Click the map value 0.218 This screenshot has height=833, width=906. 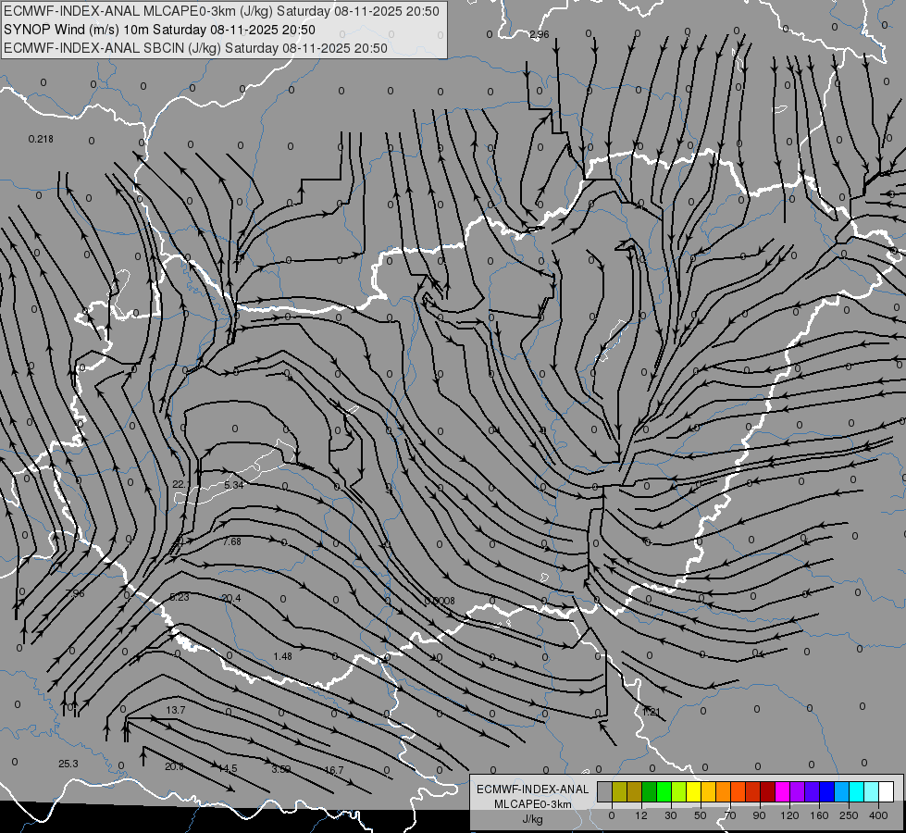41,139
